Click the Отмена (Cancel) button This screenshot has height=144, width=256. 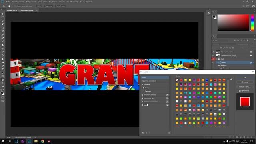245,82
